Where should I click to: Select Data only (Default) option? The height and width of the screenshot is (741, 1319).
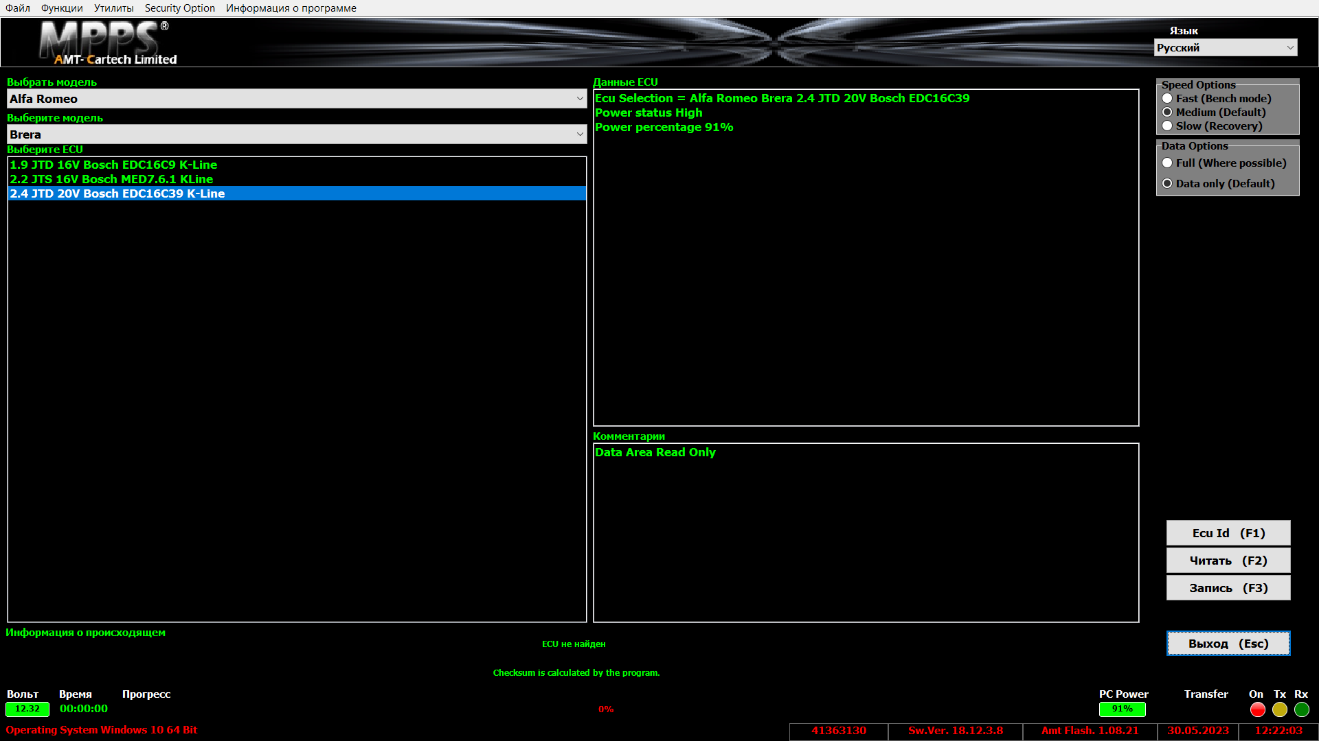1167,184
